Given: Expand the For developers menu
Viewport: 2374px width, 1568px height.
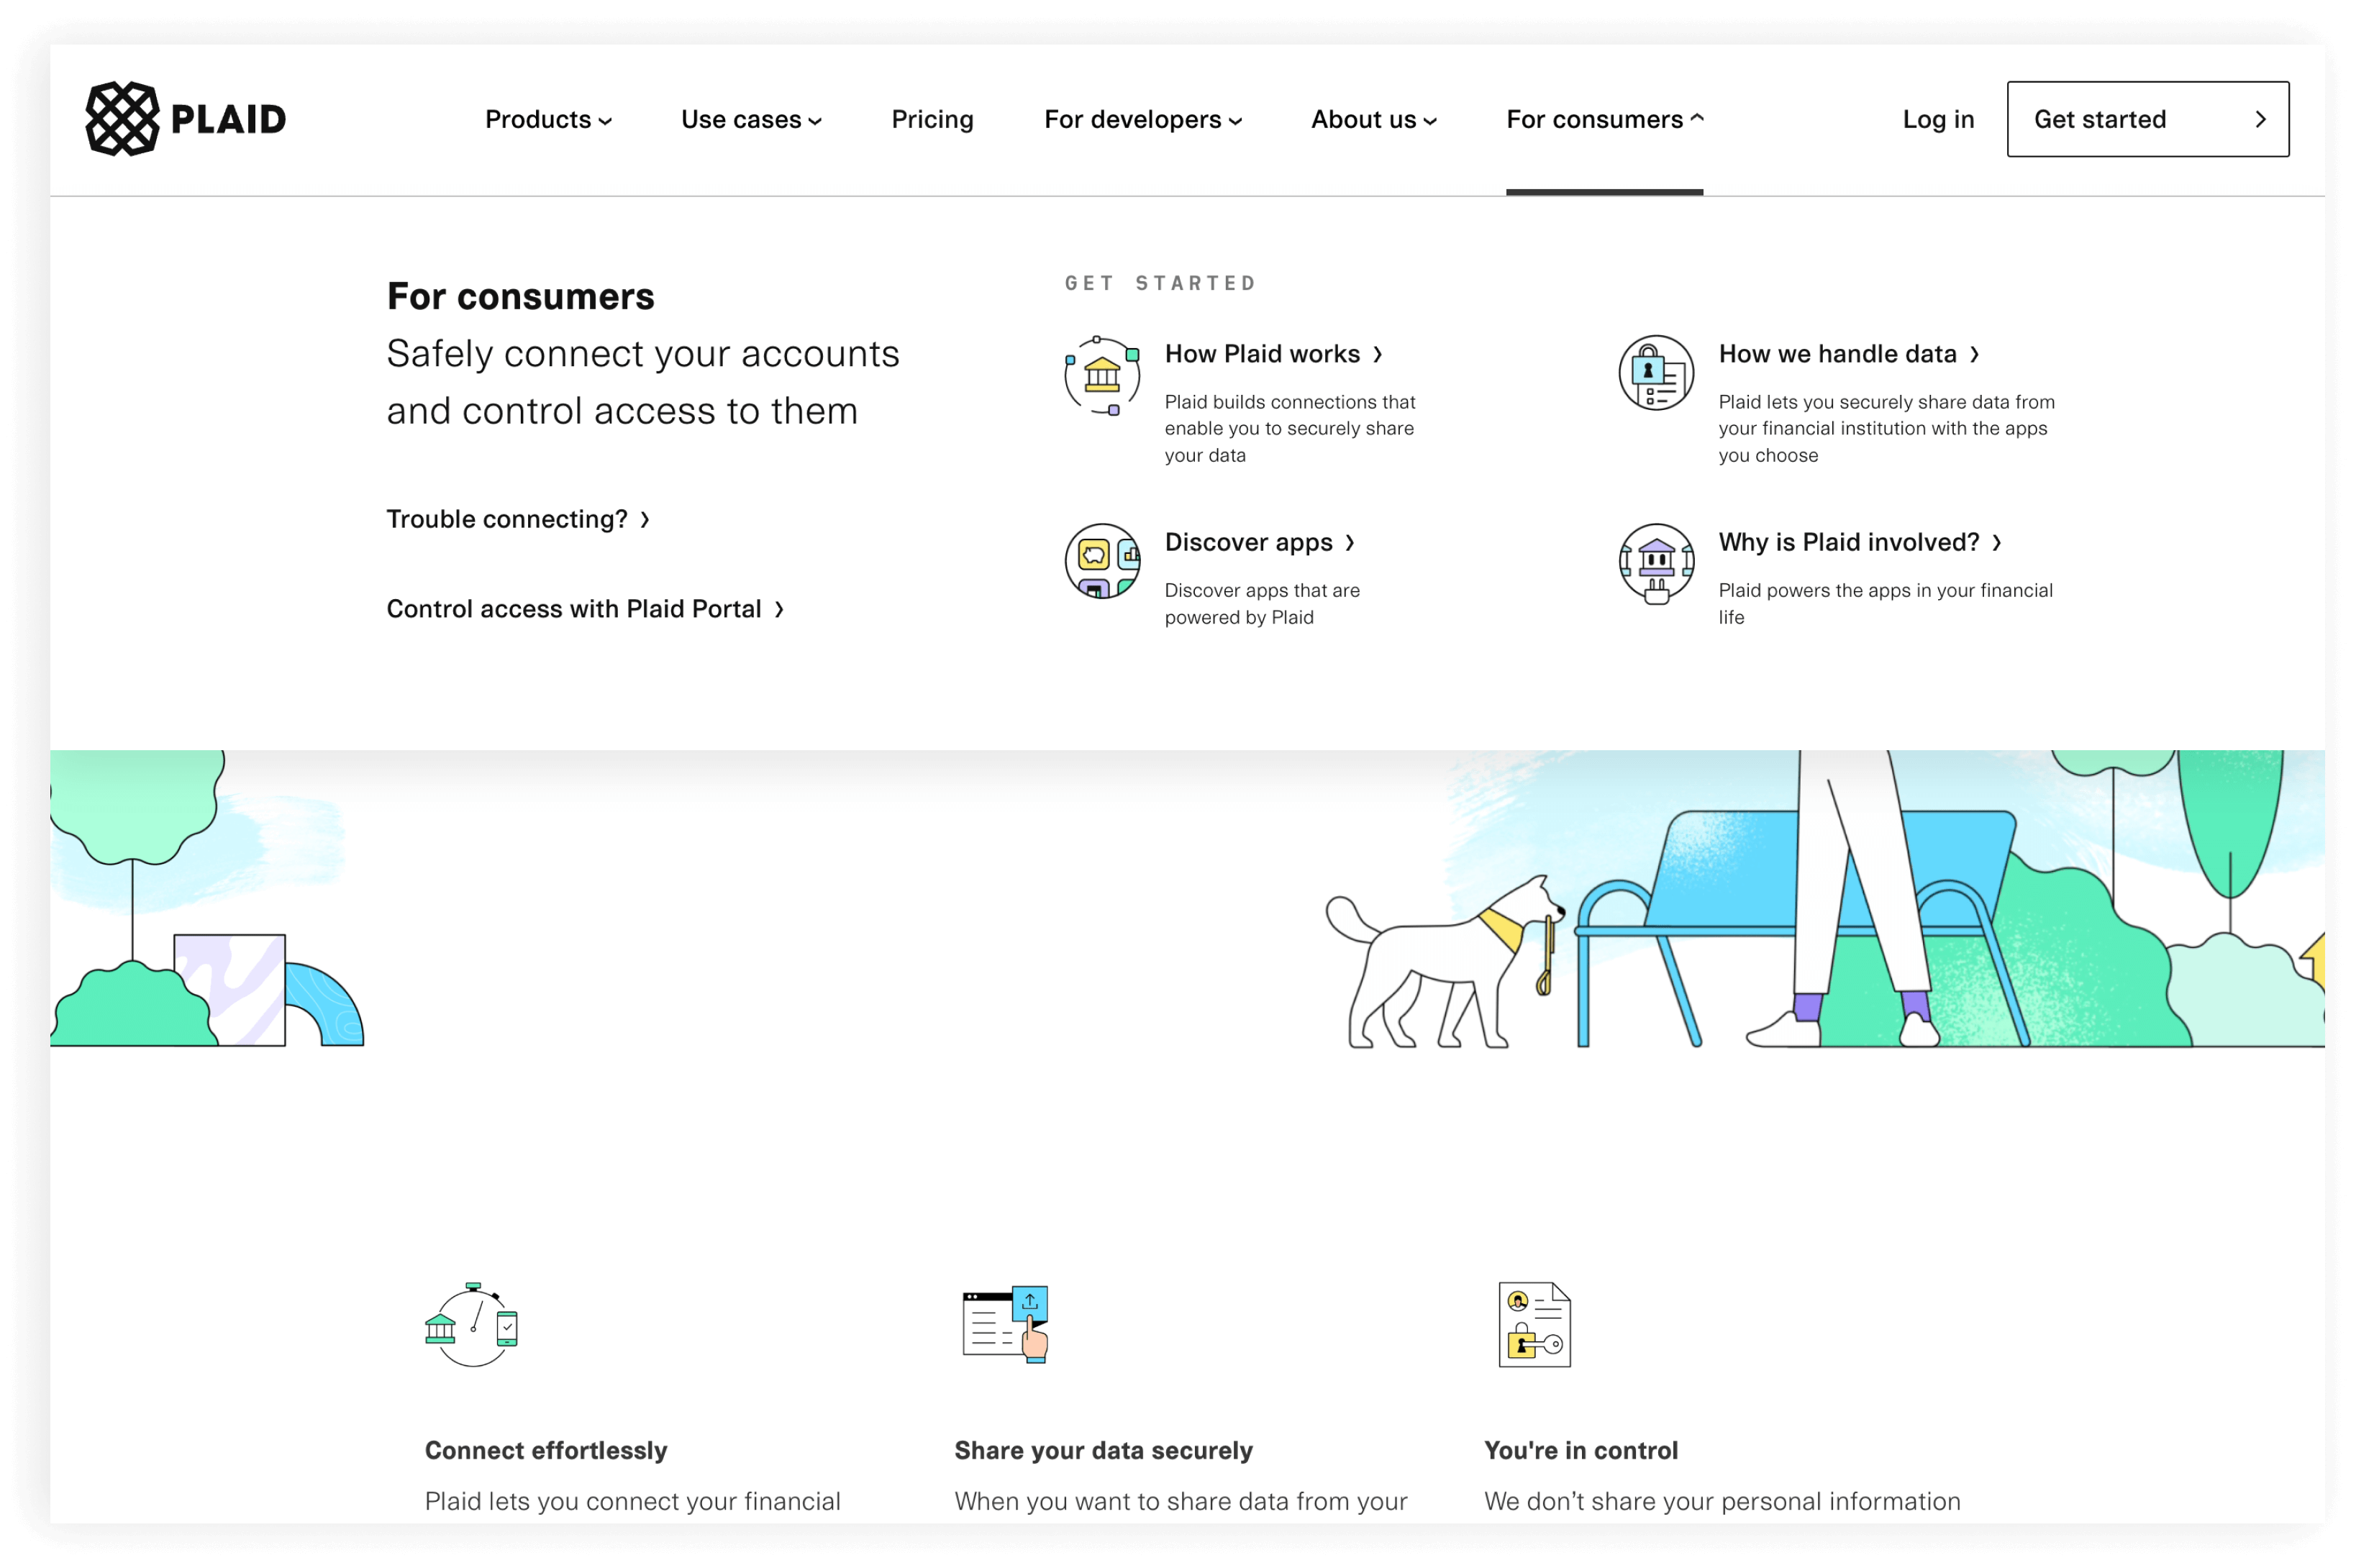Looking at the screenshot, I should pos(1142,120).
